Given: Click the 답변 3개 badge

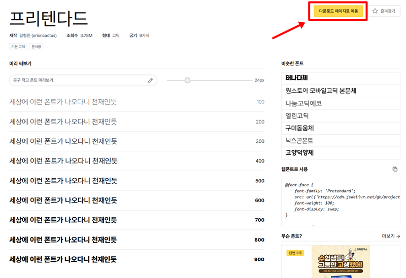Looking at the screenshot, I should tap(295, 253).
